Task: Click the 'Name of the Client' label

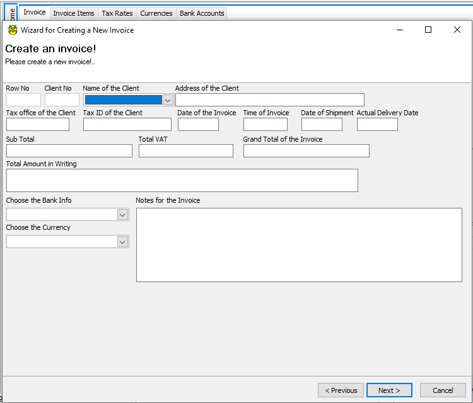Action: click(x=111, y=88)
